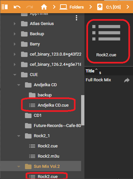
Task: Click the CUE folder icon
Action: [x=24, y=75]
